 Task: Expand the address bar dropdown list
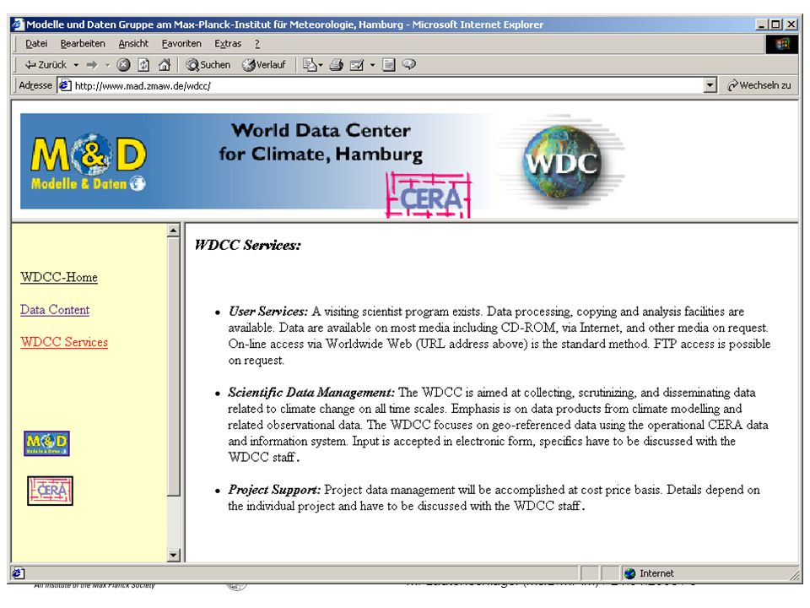pos(710,85)
